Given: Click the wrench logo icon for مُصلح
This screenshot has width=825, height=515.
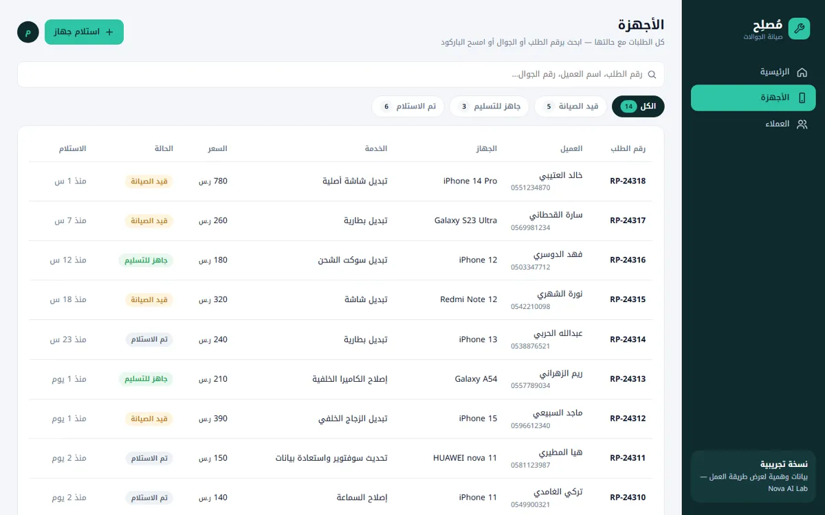Looking at the screenshot, I should 799,28.
